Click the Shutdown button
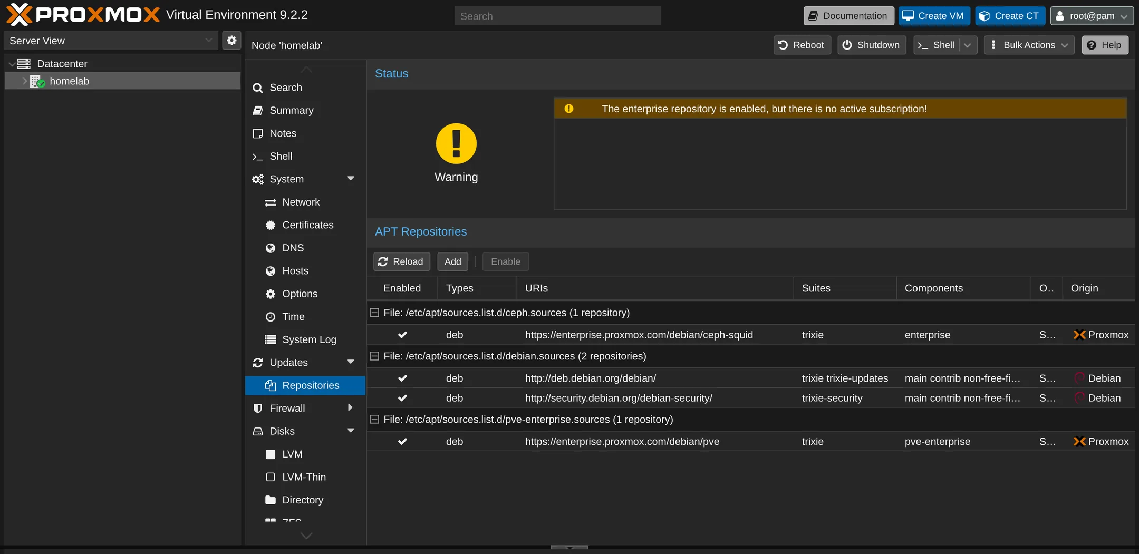The image size is (1139, 554). (x=872, y=45)
